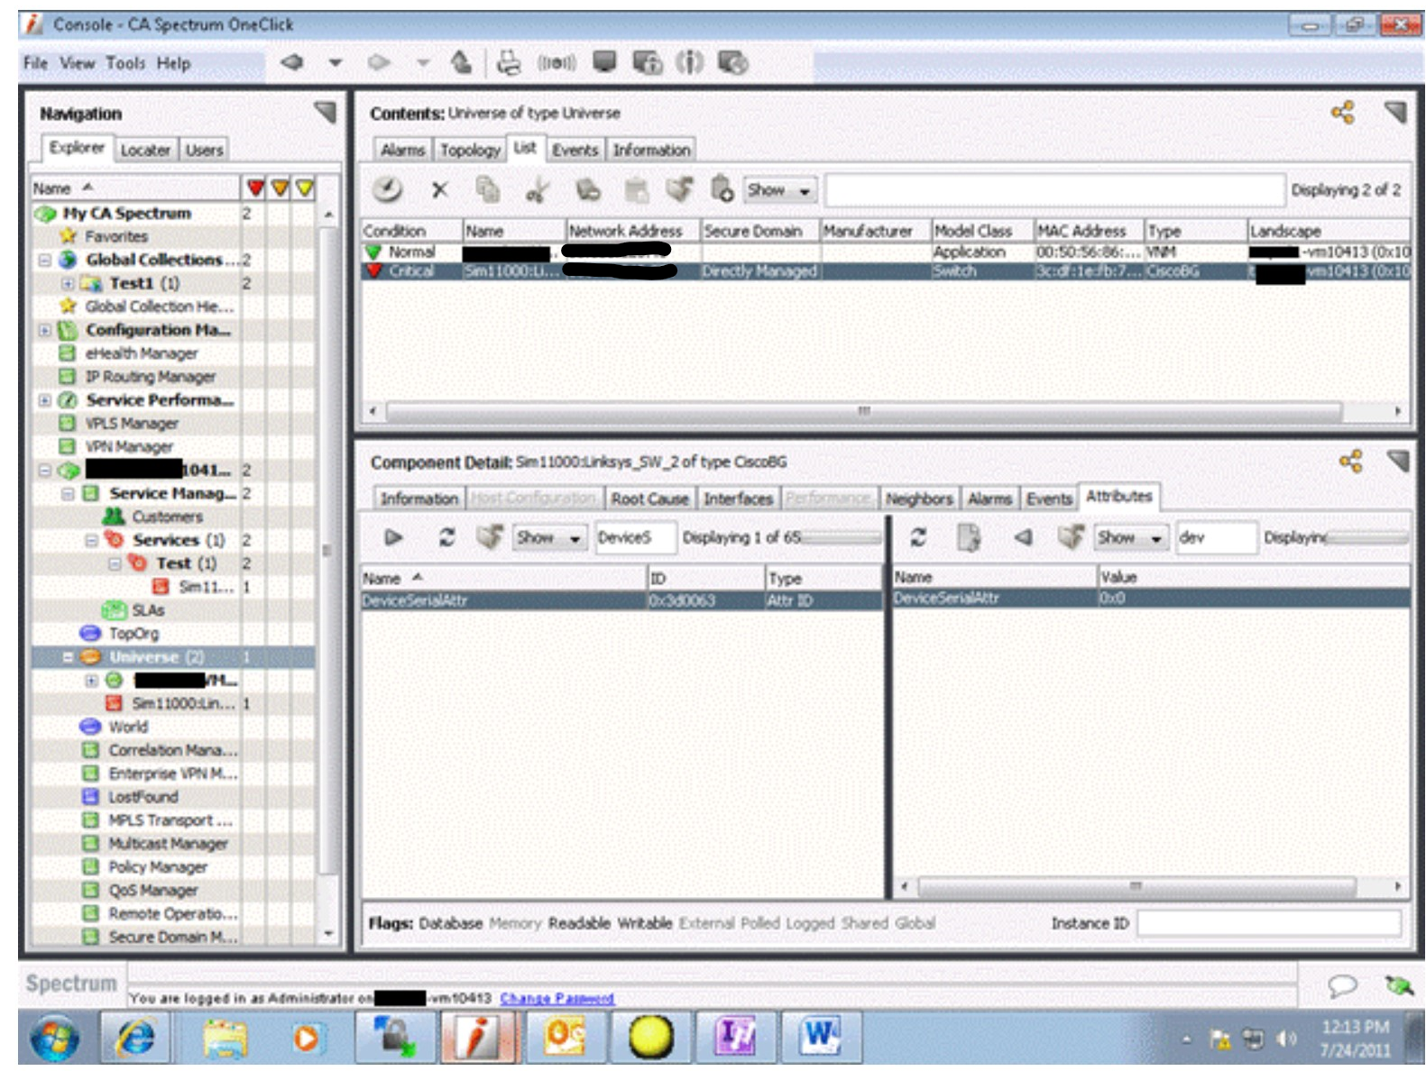Viewport: 1426px width, 1071px height.
Task: Click the refresh icon in left Attributes toolbar
Action: tap(446, 537)
